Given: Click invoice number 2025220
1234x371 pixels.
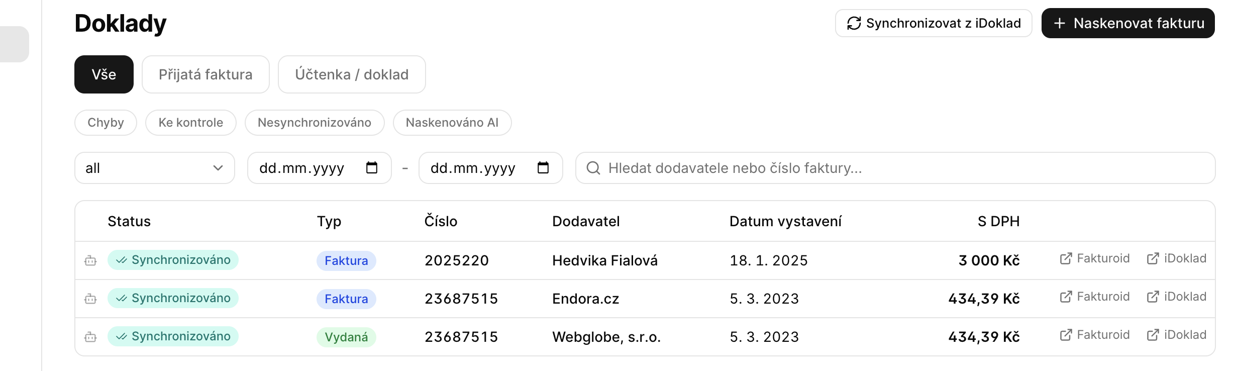Looking at the screenshot, I should point(457,260).
